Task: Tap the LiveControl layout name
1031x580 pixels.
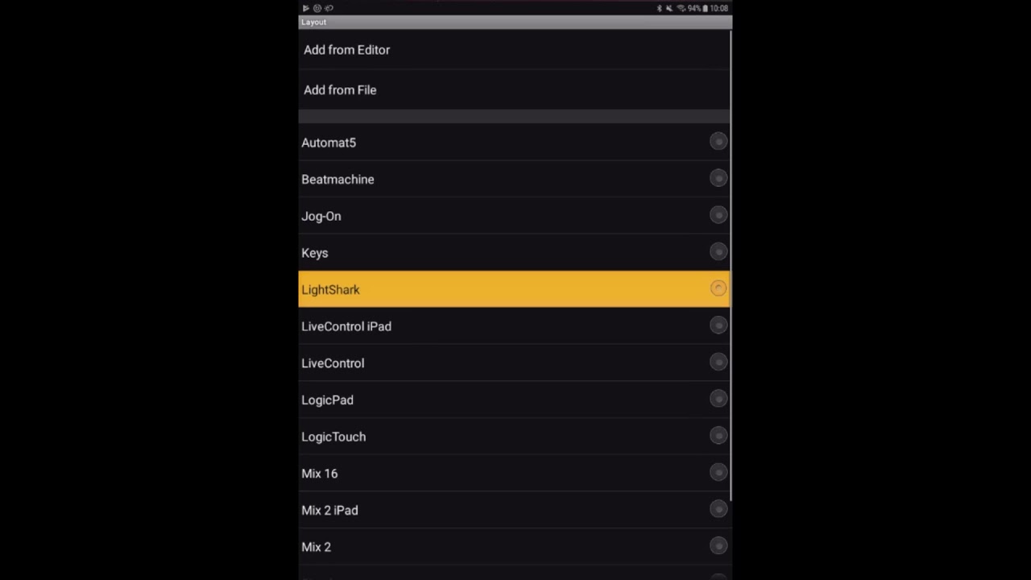Action: tap(333, 363)
